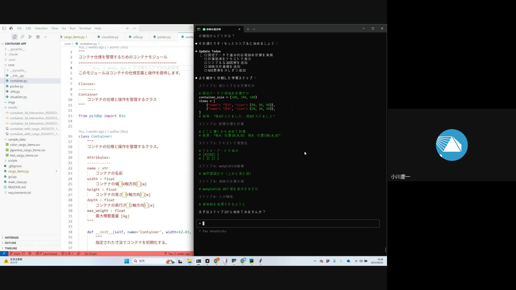Image resolution: width=516 pixels, height=290 pixels.
Task: Open terminal tab dropdown arrow
Action: pos(254,29)
